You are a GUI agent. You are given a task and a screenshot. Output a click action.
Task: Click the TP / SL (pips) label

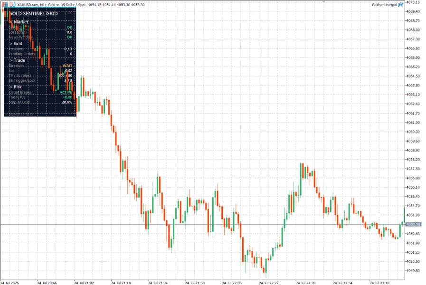[x=20, y=76]
